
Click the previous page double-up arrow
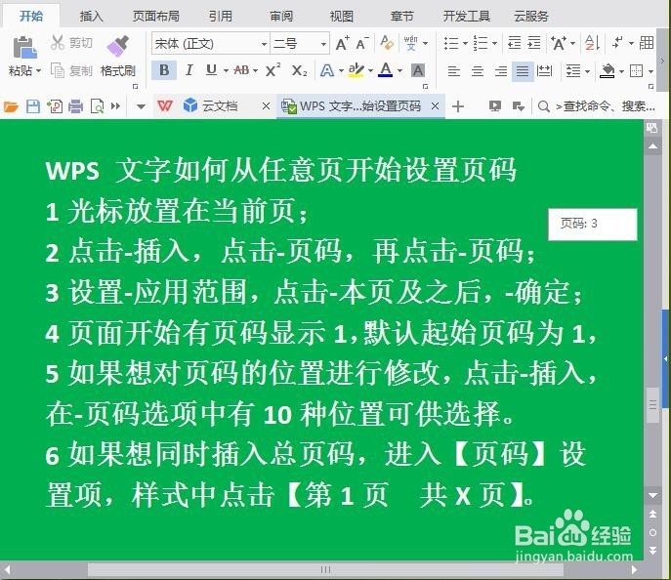(652, 514)
